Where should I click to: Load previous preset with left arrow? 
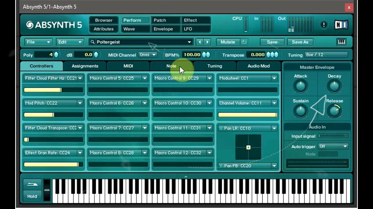click(x=200, y=42)
